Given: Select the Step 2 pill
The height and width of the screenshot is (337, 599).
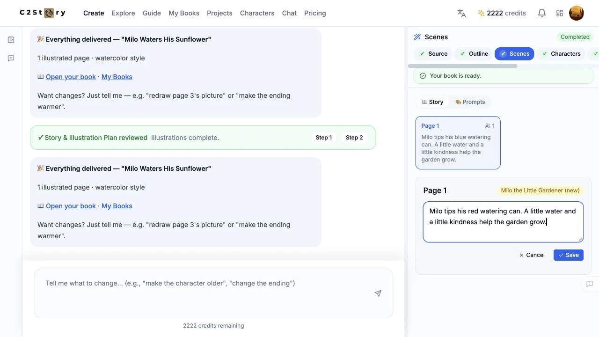Looking at the screenshot, I should [354, 138].
